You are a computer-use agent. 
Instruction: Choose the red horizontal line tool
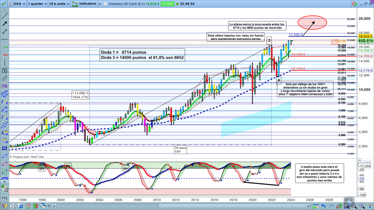[5, 55]
